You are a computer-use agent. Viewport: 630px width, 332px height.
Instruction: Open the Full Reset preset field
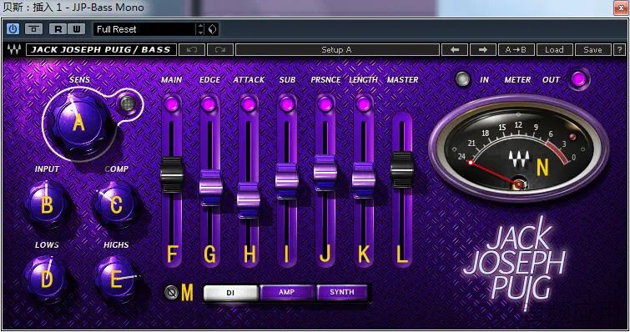[144, 29]
